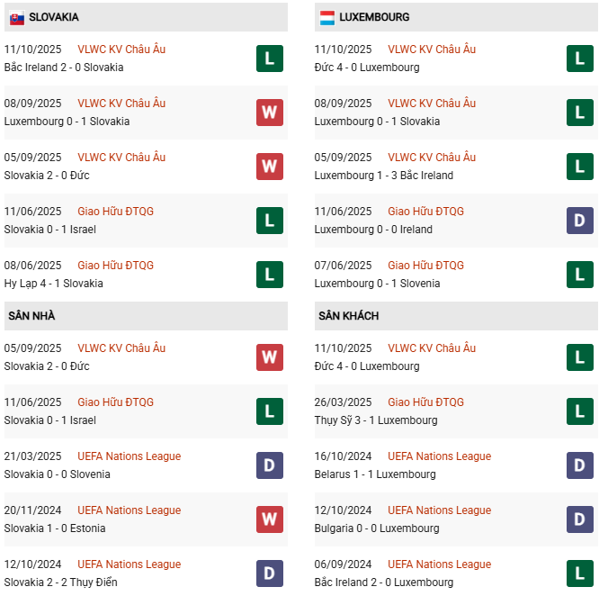
Task: Click D badge for Slovakia 0-0 Slovenia
Action: pos(270,465)
